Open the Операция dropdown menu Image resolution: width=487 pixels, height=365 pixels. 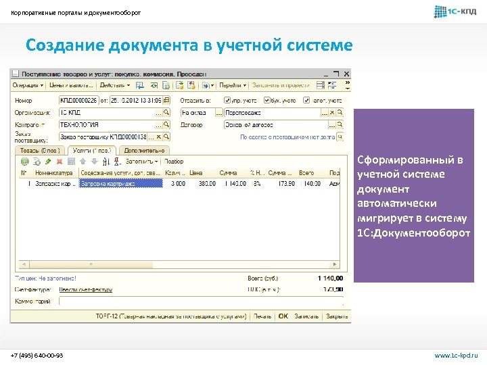[28, 85]
